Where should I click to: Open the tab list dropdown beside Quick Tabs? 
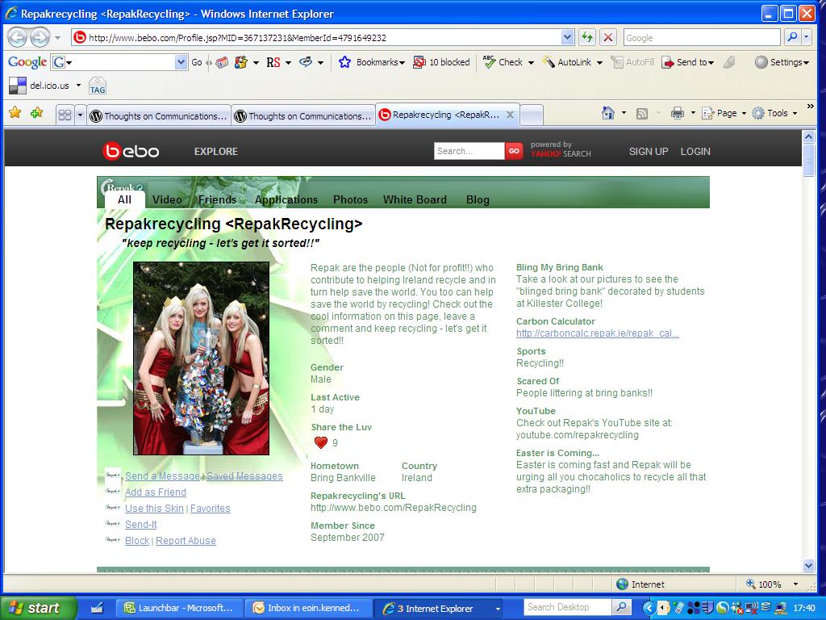click(80, 115)
